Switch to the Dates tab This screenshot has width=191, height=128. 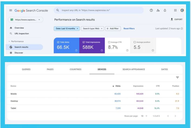[x=164, y=69]
